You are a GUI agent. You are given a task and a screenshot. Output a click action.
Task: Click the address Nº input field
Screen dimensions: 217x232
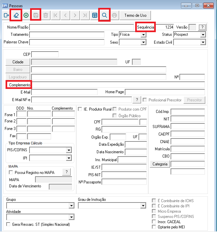(x=192, y=77)
